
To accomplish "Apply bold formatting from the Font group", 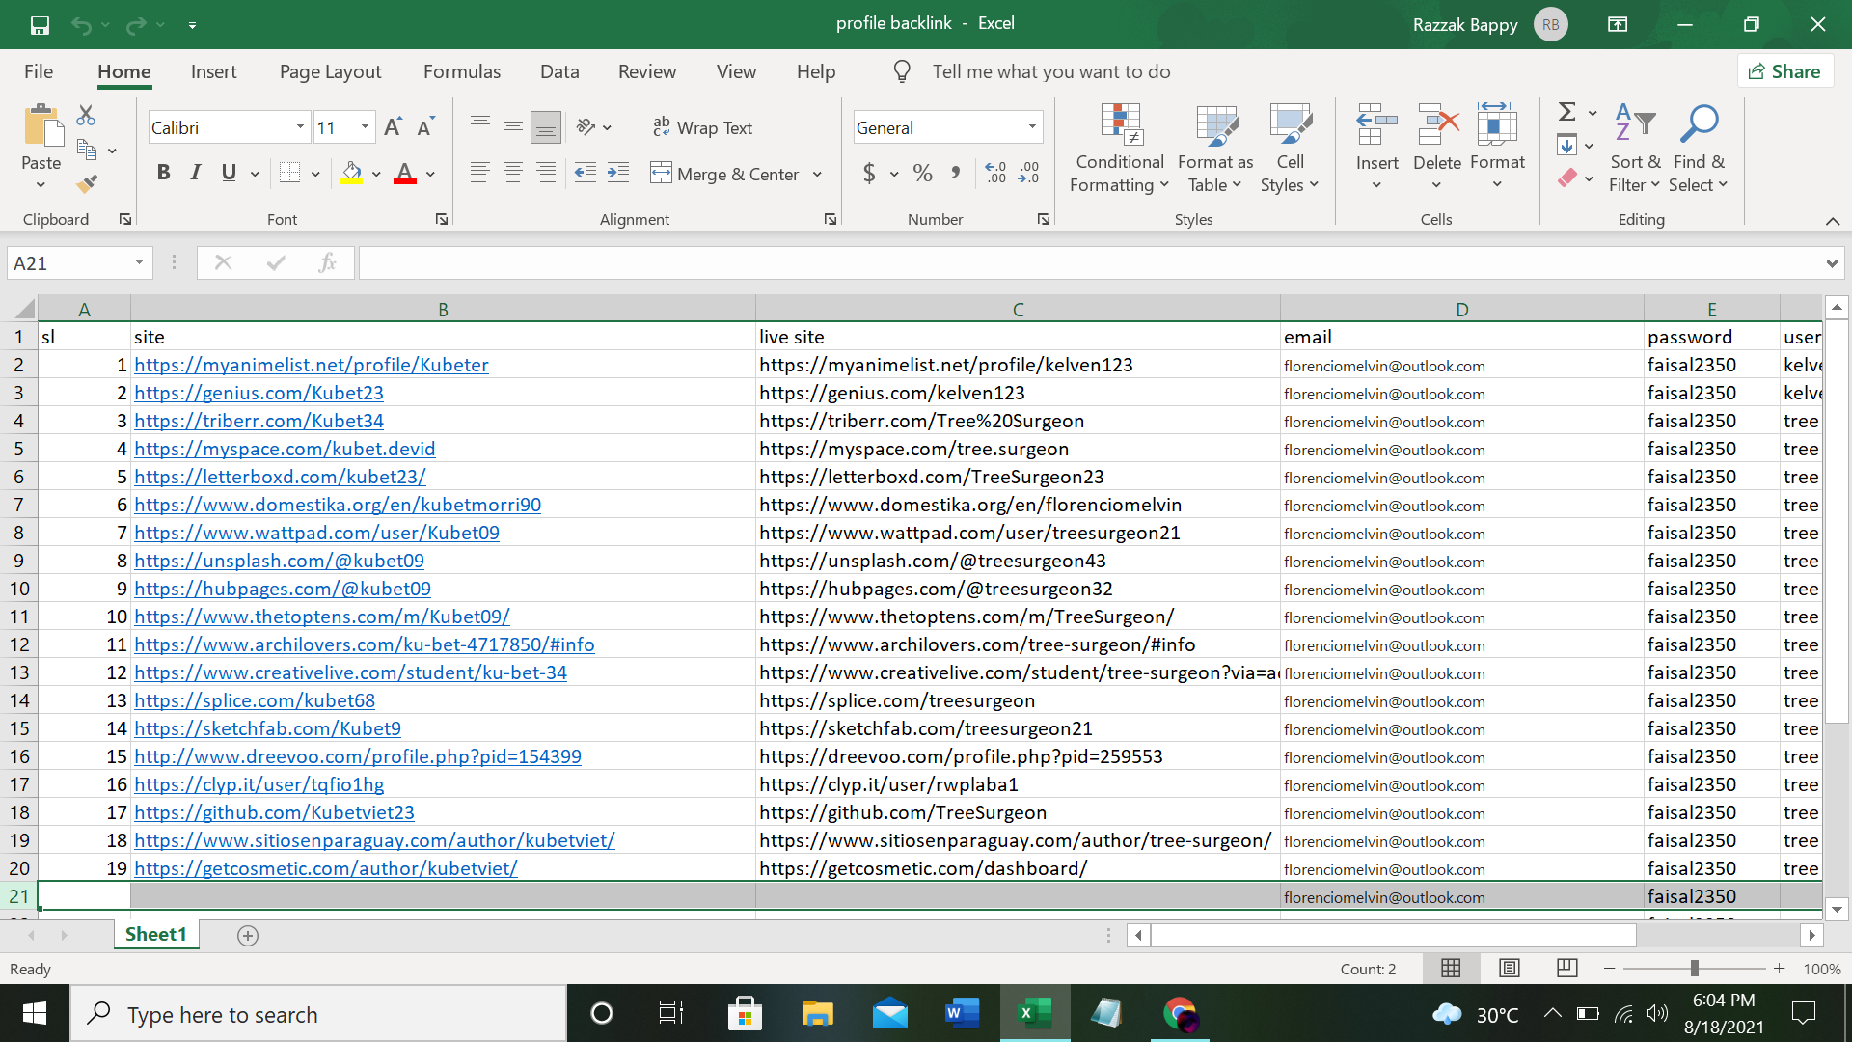I will [x=163, y=173].
